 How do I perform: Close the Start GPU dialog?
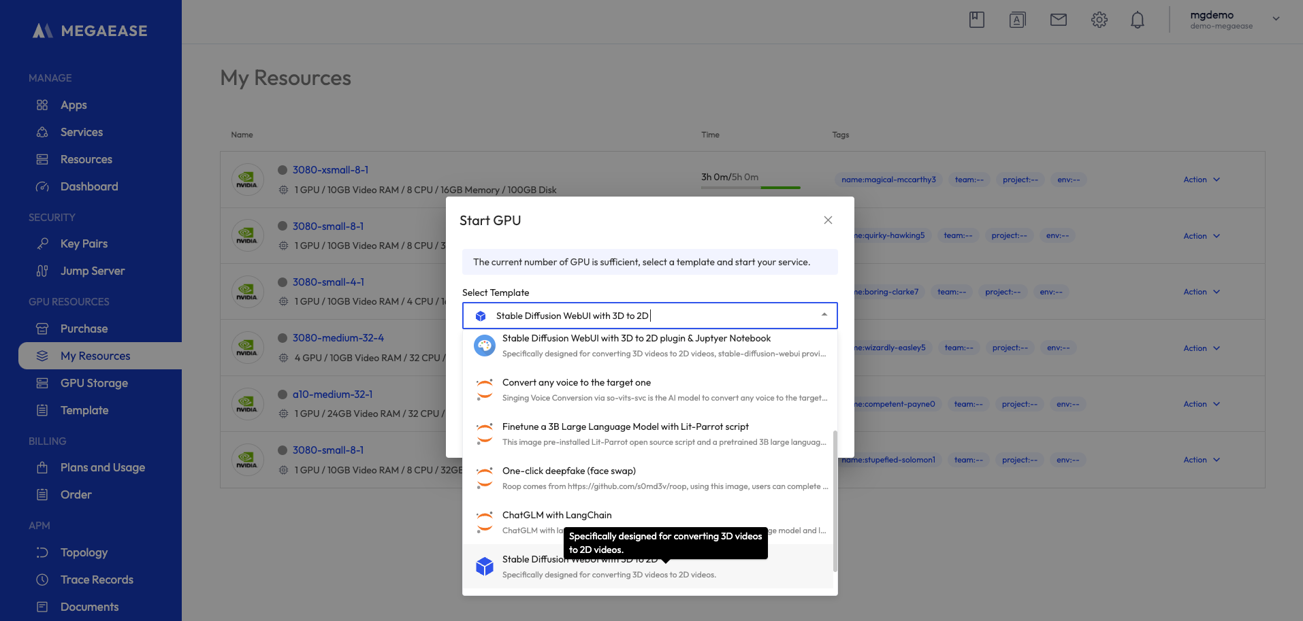coord(828,220)
